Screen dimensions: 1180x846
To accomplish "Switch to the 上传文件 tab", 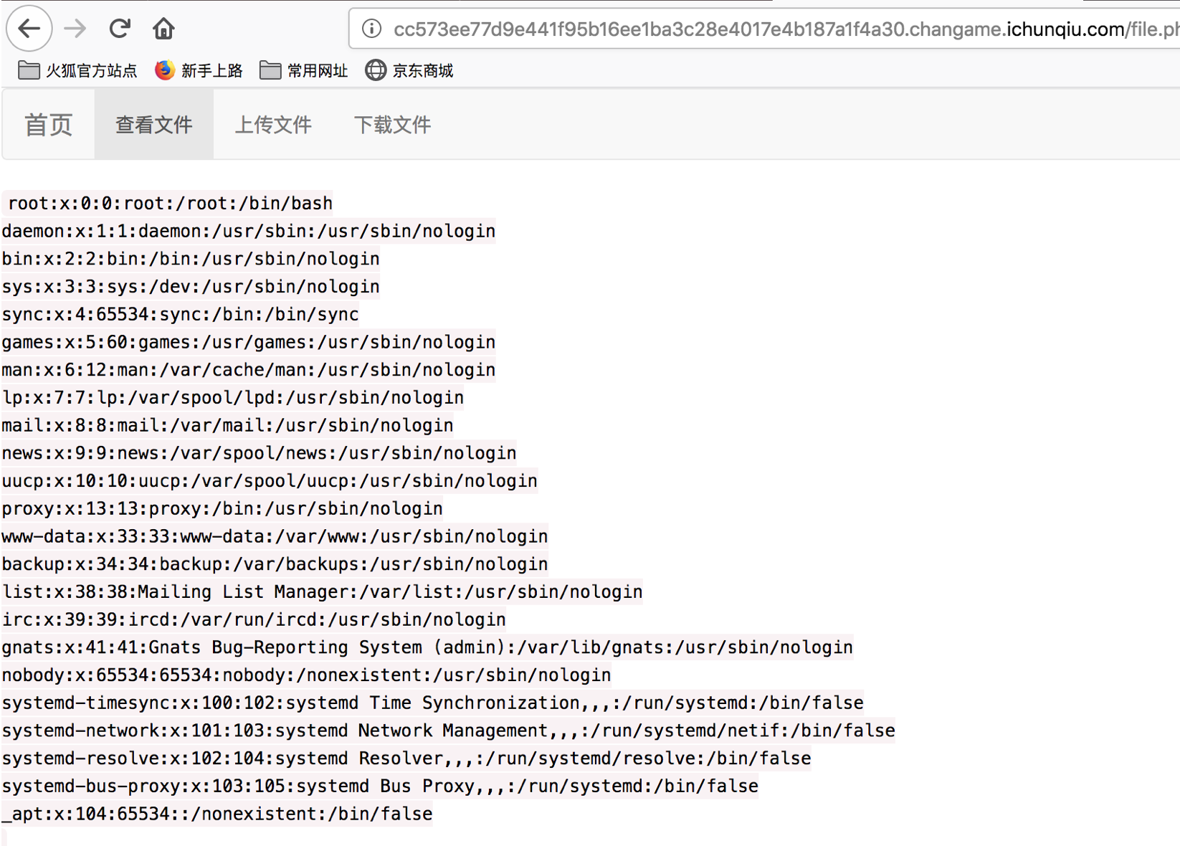I will click(x=273, y=125).
